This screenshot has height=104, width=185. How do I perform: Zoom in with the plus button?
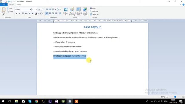(x=183, y=97)
